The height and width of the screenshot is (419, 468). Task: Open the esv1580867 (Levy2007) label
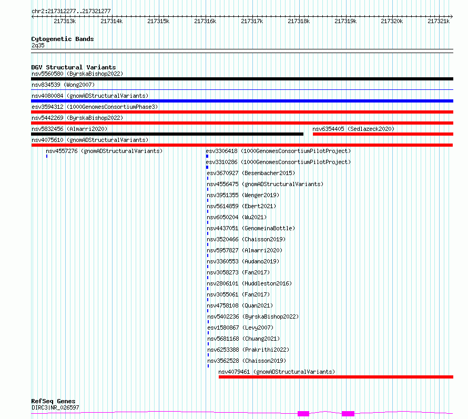[240, 328]
